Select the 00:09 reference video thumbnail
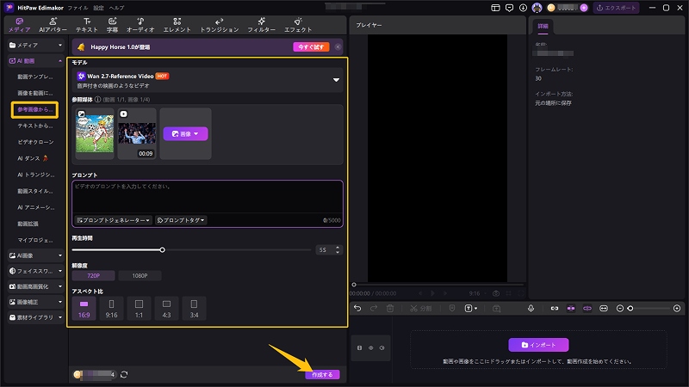This screenshot has width=689, height=387. 137,134
